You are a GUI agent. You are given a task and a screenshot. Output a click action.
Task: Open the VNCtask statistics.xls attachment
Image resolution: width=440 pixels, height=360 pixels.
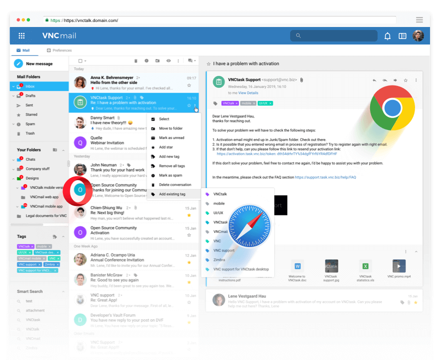[x=366, y=266]
